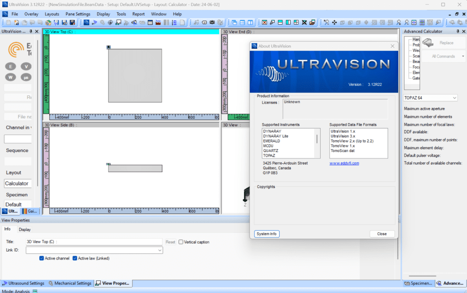Viewport: 467px width, 293px height.
Task: Uncheck the Active channel checkbox
Action: (x=41, y=257)
